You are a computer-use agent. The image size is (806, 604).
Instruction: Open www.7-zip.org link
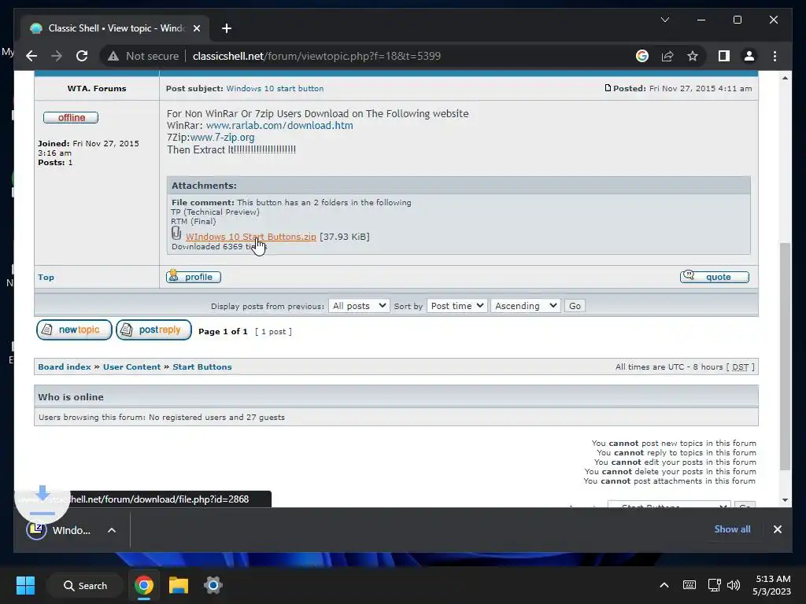pos(222,137)
